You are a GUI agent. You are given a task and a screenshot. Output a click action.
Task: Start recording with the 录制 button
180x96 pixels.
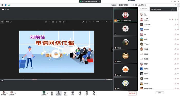pos(73,93)
